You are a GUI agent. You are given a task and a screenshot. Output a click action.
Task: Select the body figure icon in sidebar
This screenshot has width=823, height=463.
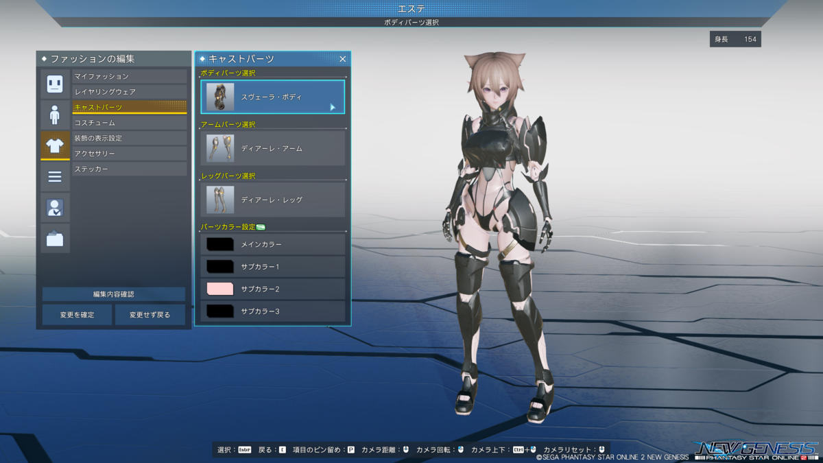55,114
